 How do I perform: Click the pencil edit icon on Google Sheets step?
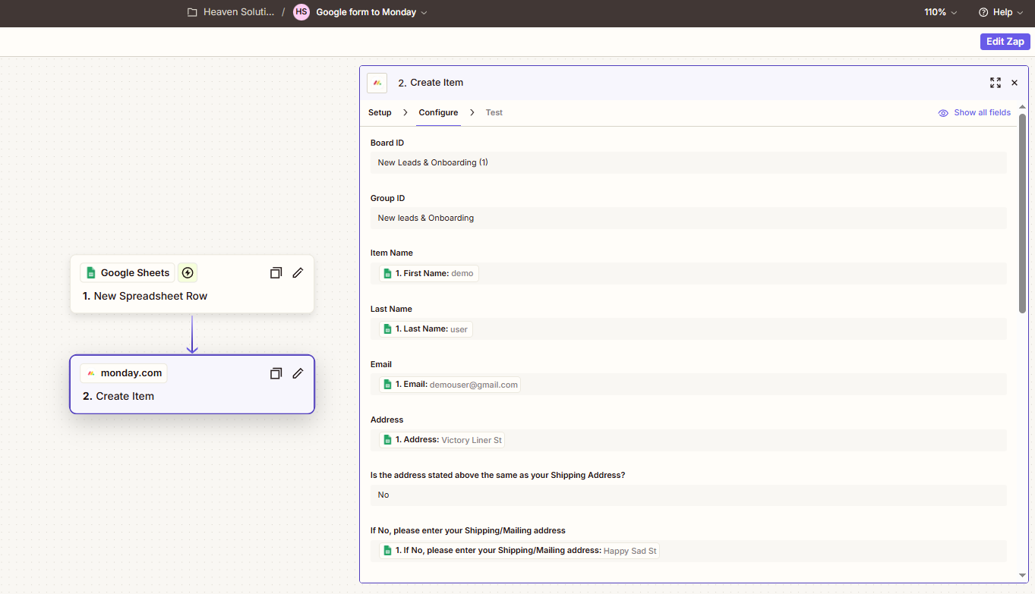(x=298, y=273)
